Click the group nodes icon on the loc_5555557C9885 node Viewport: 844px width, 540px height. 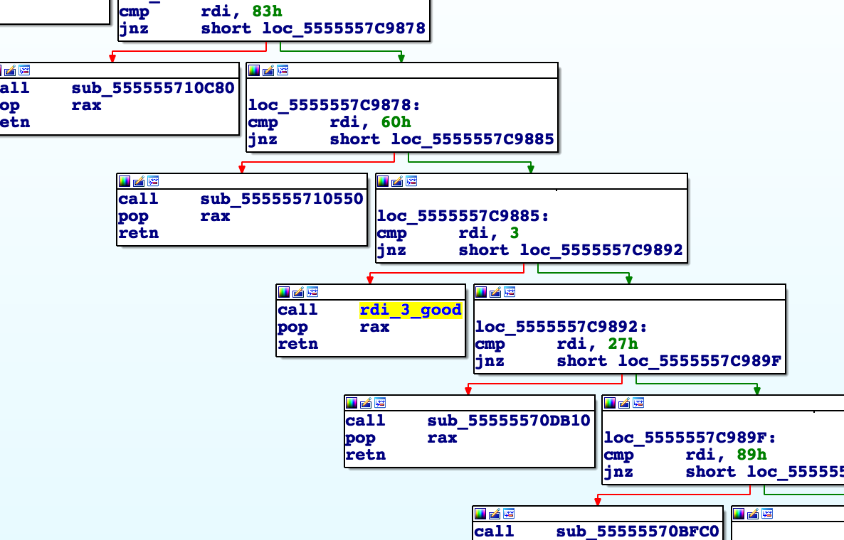tap(411, 181)
